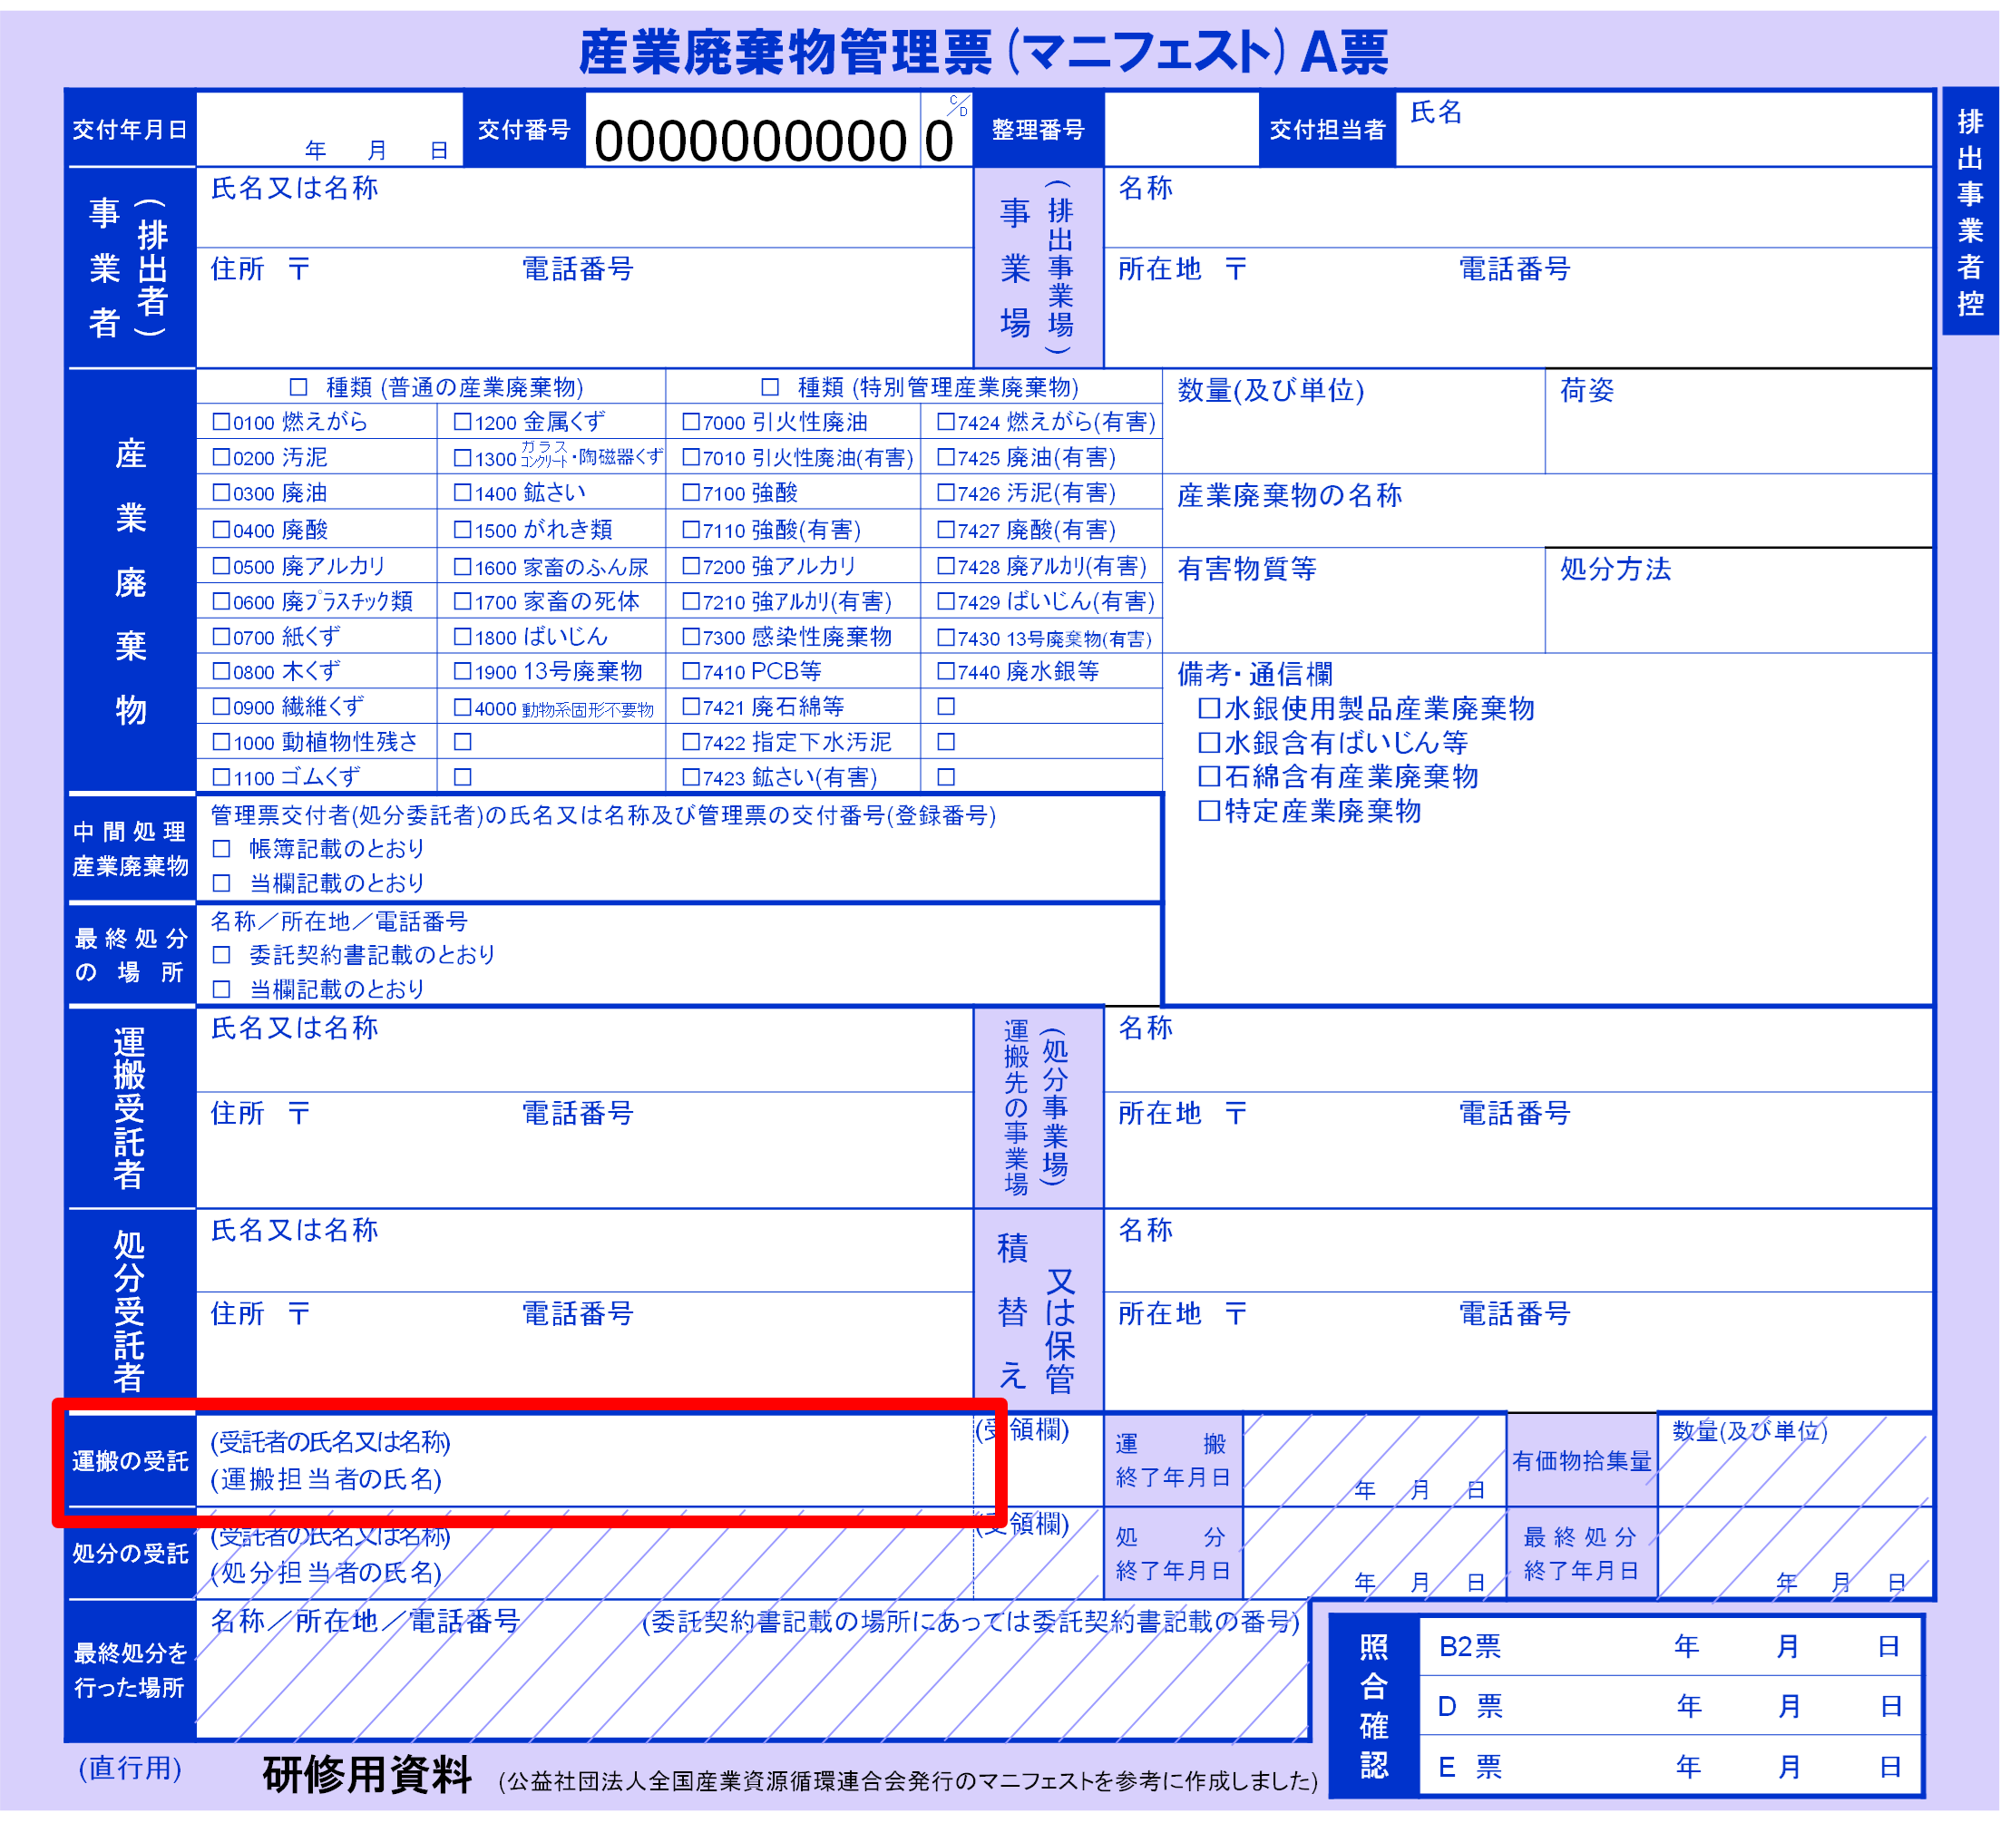Image resolution: width=2000 pixels, height=1823 pixels.
Task: Check the 種類 (特別管理産業廃棄物) header box
Action: click(x=770, y=386)
